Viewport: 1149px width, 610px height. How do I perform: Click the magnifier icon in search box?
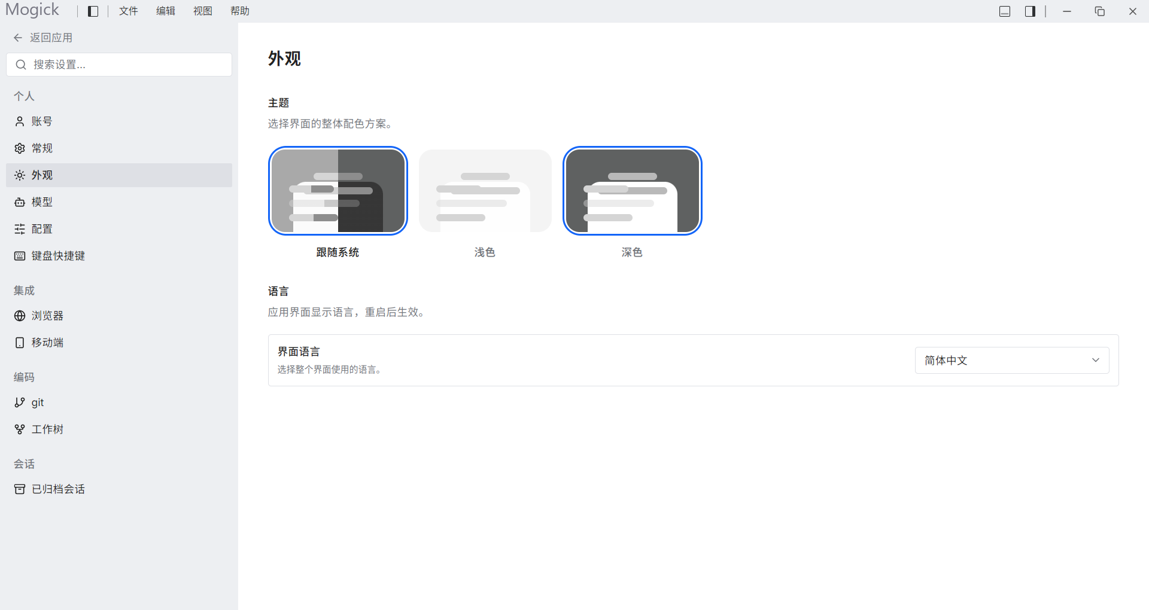point(21,65)
